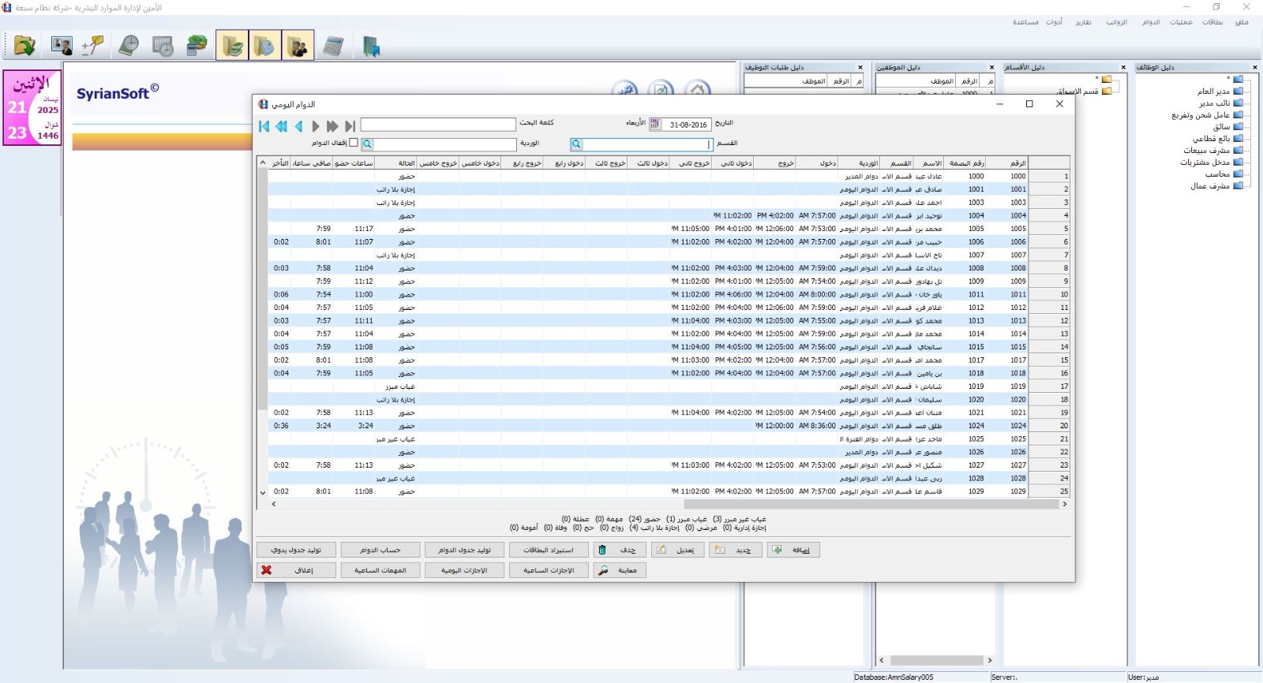Image resolution: width=1263 pixels, height=683 pixels.
Task: Click the calculator icon in the main toolbar
Action: (333, 47)
